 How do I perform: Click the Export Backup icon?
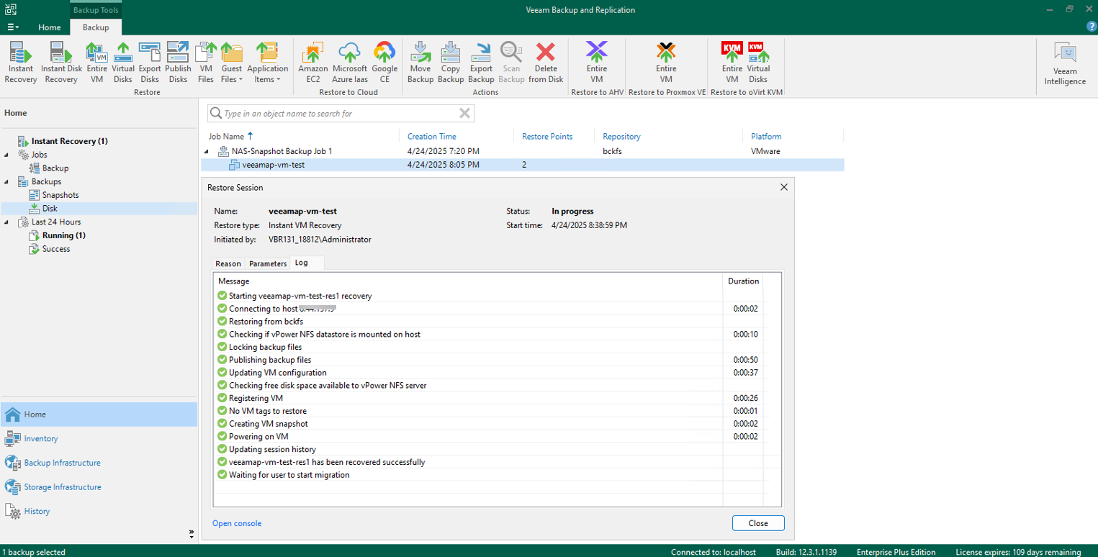(x=481, y=63)
